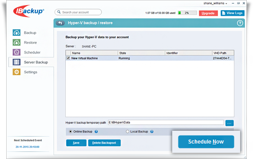Select the Local Backup radio button

127,132
